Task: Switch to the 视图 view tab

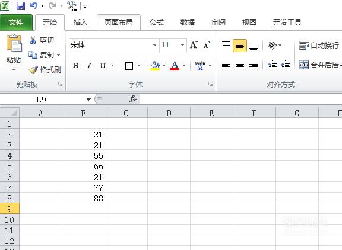Action: (249, 22)
